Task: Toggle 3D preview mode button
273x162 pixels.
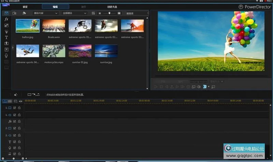Action: [205, 87]
